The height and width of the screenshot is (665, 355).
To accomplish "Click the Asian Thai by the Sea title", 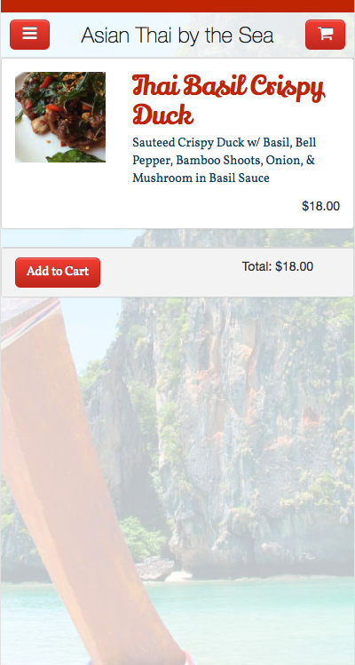I will click(x=177, y=36).
